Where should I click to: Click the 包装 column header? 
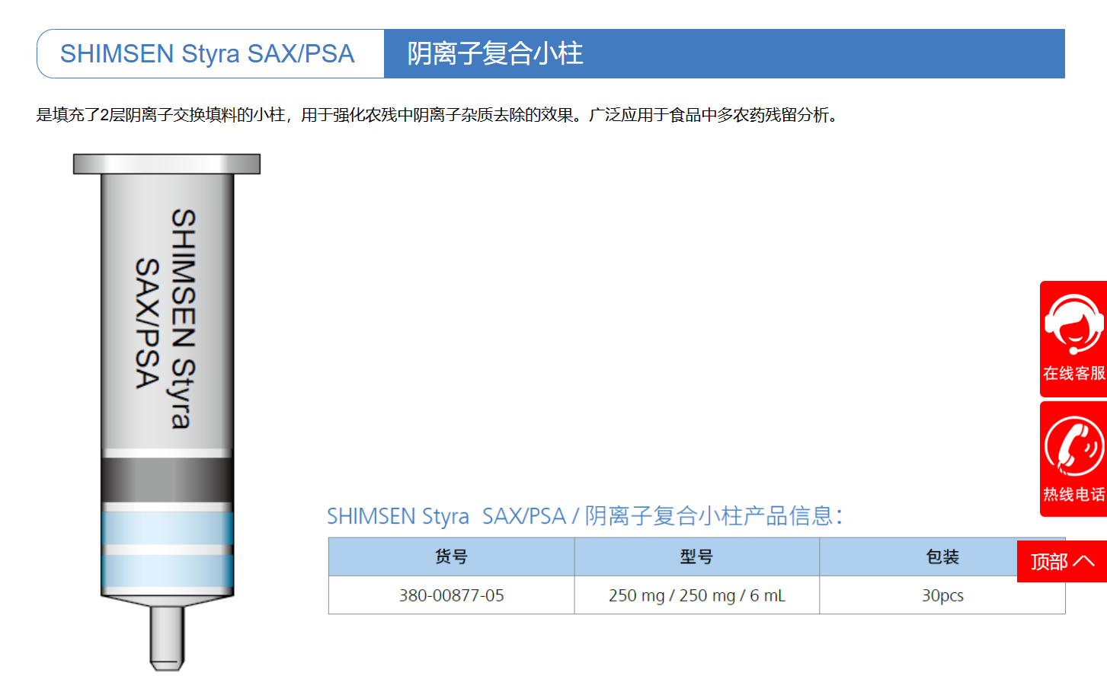point(942,557)
